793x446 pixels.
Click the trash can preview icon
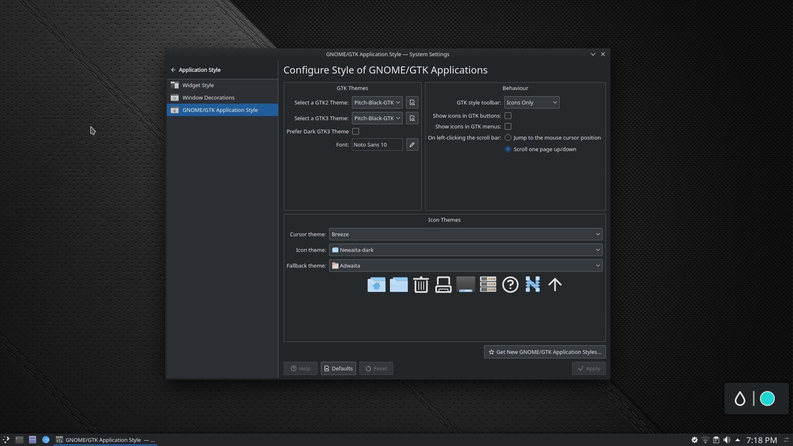point(421,285)
